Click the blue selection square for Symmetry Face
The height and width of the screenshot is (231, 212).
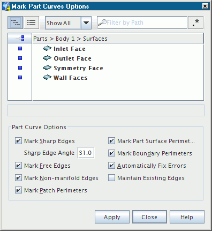[20, 68]
